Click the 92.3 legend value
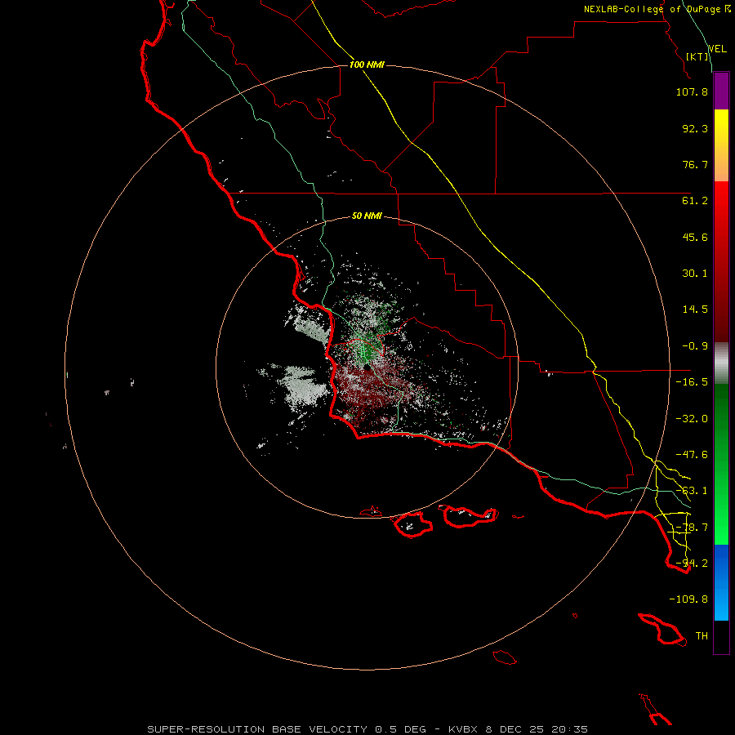735x735 pixels. point(695,128)
